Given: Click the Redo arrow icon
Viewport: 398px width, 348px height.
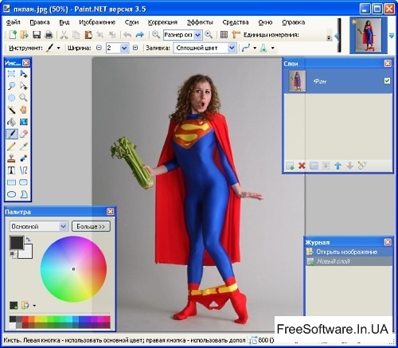Looking at the screenshot, I should click(140, 35).
